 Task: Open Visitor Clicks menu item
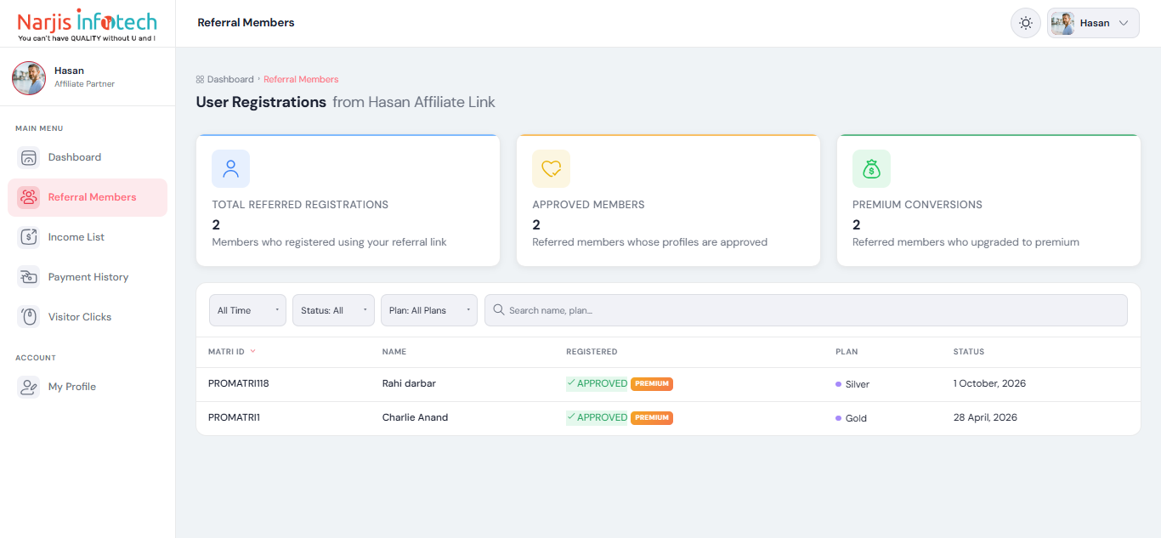[88, 317]
